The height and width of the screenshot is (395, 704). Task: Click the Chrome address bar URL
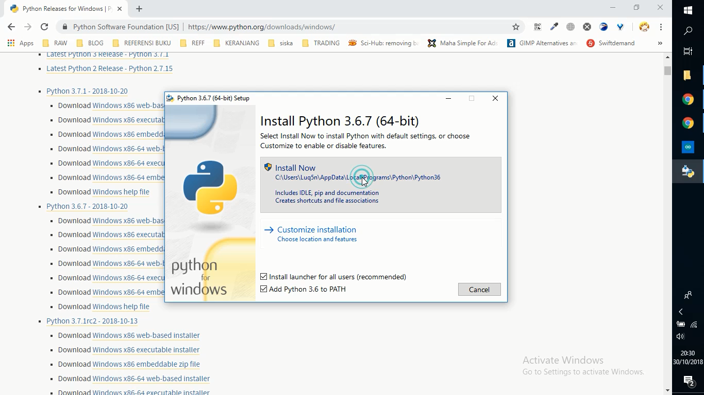pyautogui.click(x=261, y=27)
